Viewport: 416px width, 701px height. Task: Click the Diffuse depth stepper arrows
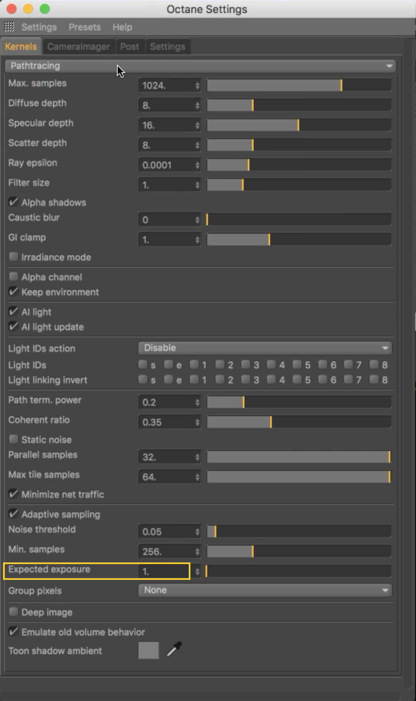(197, 106)
